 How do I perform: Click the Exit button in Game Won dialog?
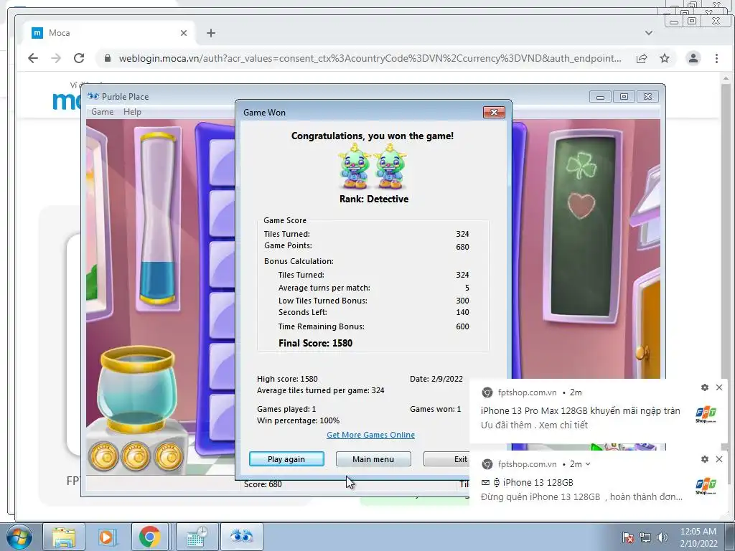point(446,459)
